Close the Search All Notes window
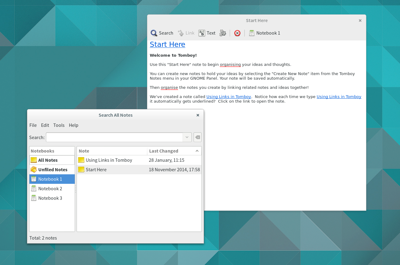 pos(198,115)
